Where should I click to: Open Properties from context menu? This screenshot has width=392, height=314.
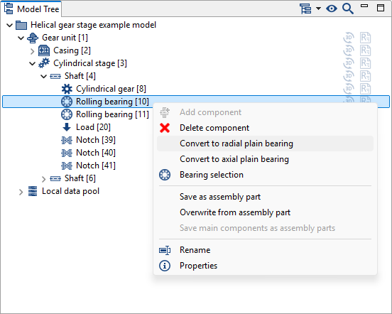pos(265,266)
